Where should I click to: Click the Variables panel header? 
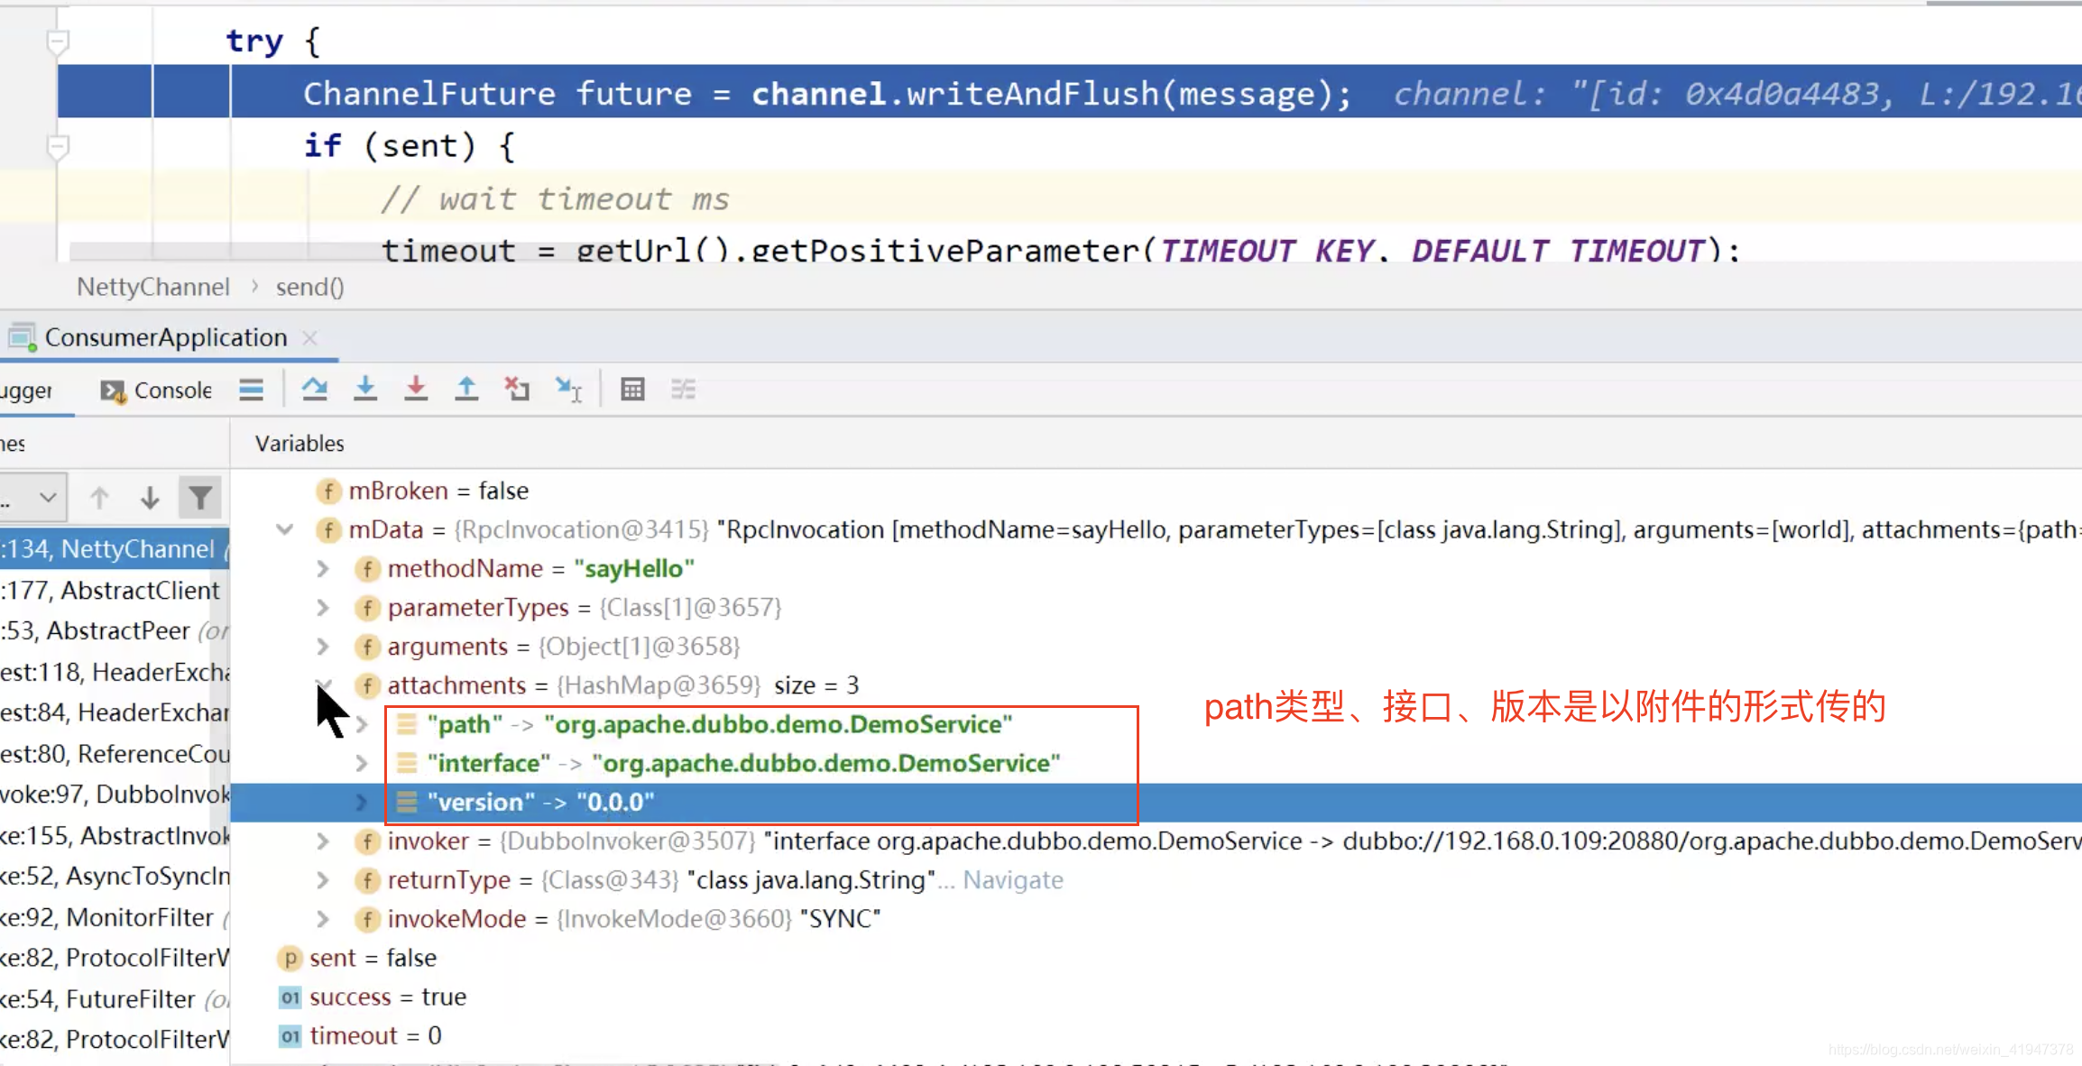[299, 444]
